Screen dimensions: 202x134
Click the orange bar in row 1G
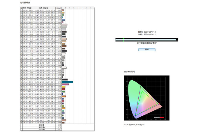tap(64, 96)
